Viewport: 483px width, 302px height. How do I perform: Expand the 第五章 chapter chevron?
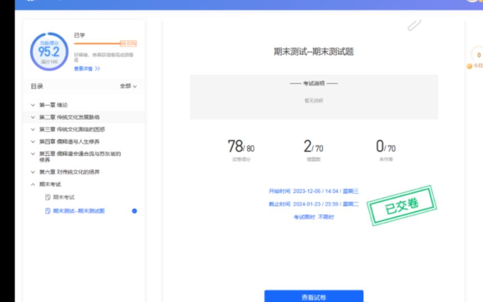33,154
